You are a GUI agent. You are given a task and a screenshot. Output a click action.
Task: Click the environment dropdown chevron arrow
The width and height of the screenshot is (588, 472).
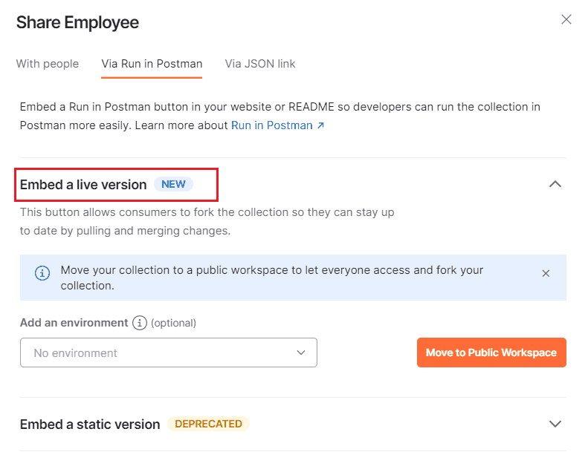(301, 353)
